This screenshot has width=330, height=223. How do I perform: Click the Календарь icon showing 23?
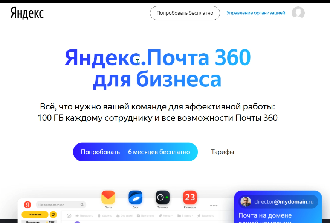tap(190, 197)
